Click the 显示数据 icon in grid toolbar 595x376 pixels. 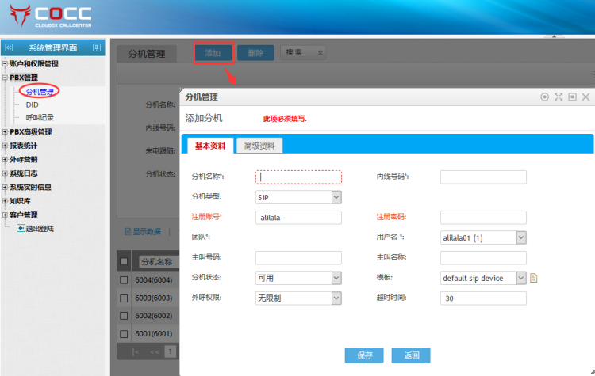128,232
